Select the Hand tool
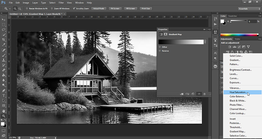 coord(4,111)
